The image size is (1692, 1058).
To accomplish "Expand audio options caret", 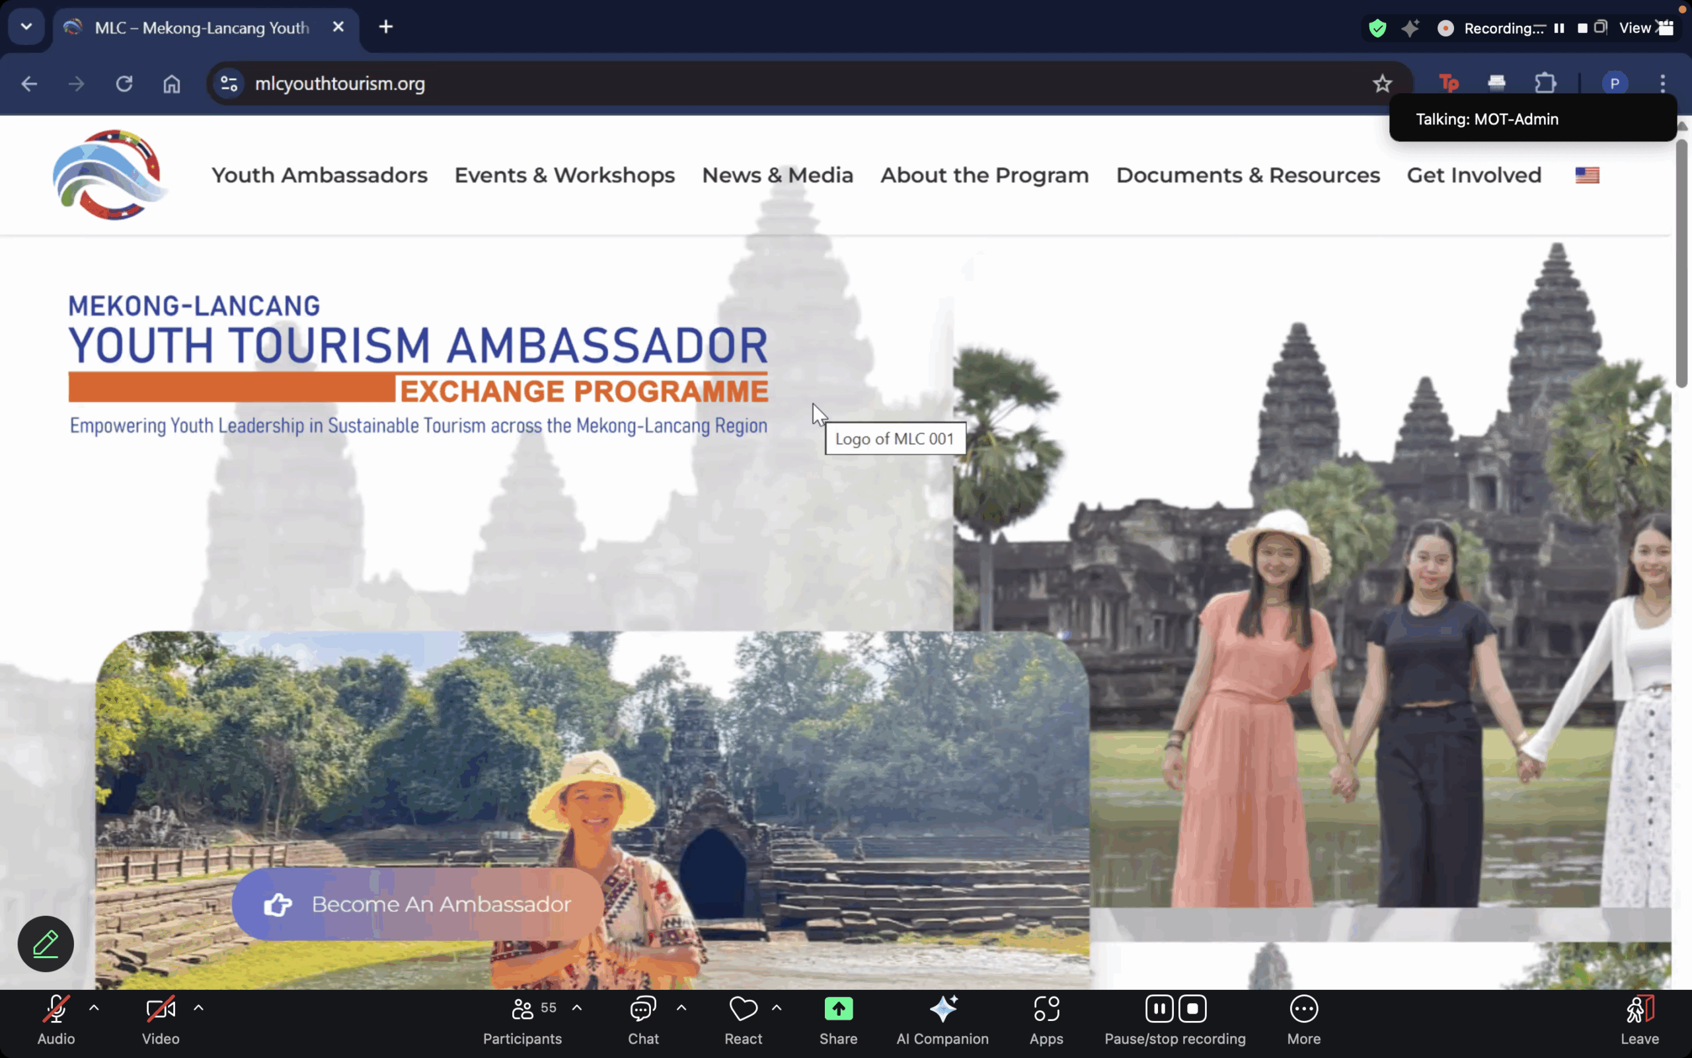I will (x=95, y=1008).
